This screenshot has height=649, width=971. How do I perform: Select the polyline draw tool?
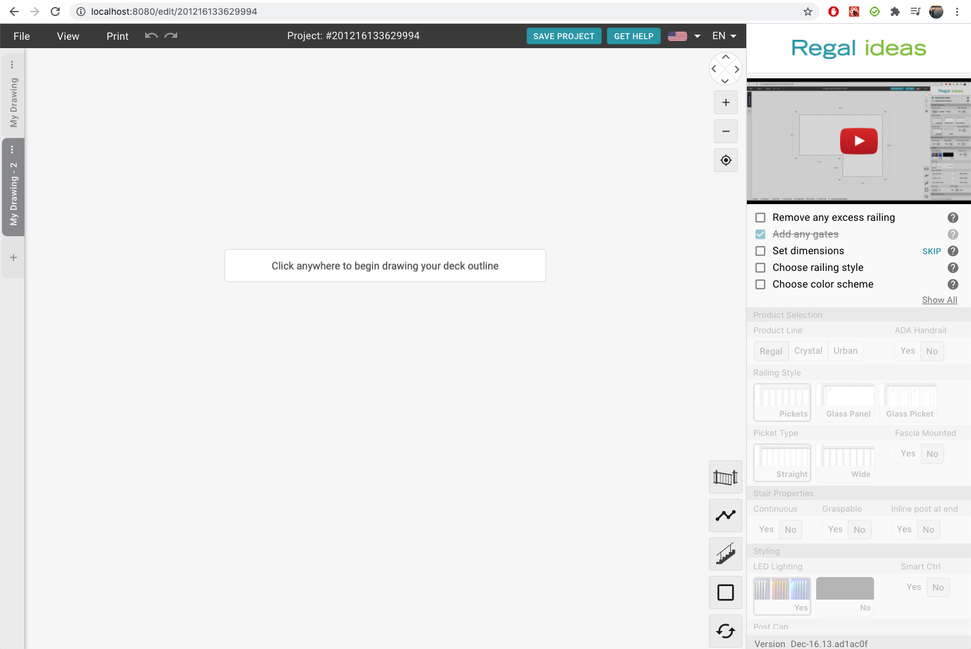(x=725, y=515)
